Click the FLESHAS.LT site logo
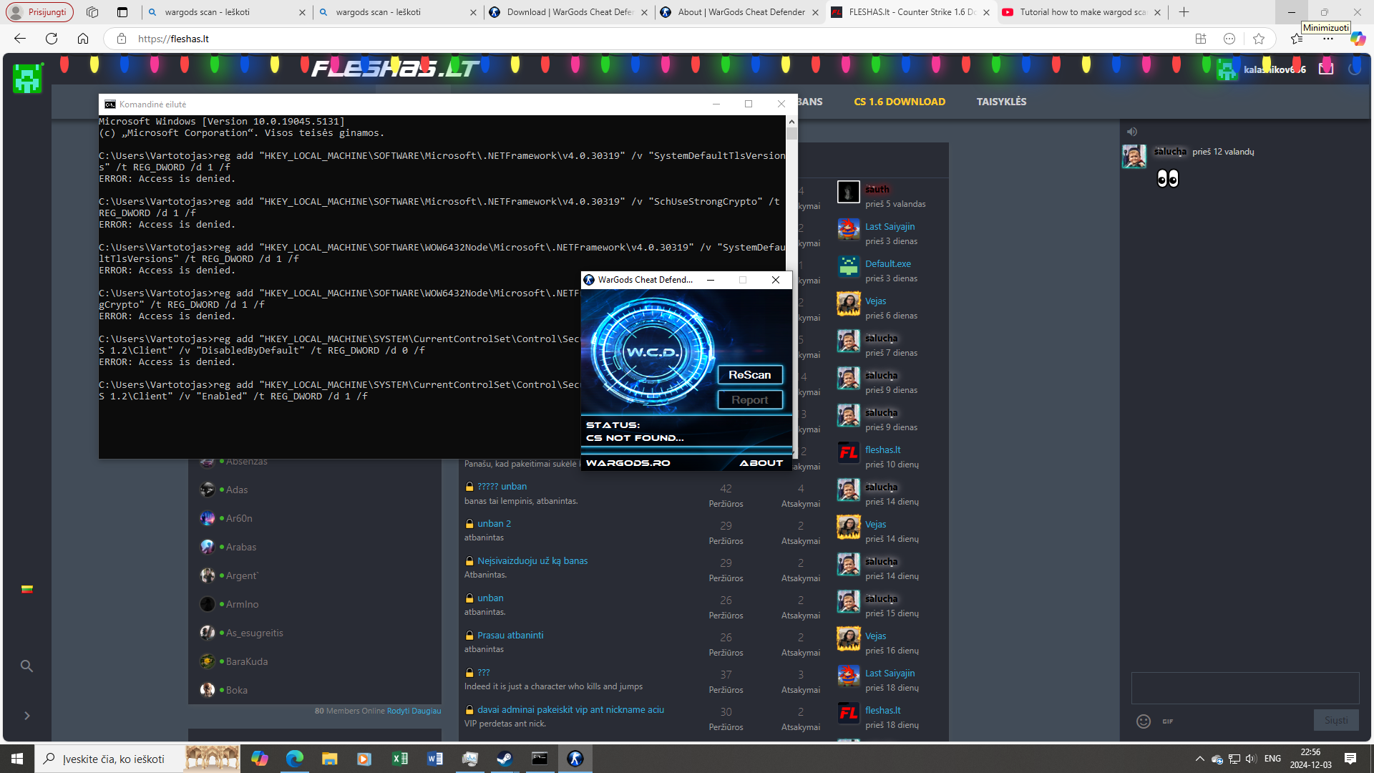 (396, 69)
